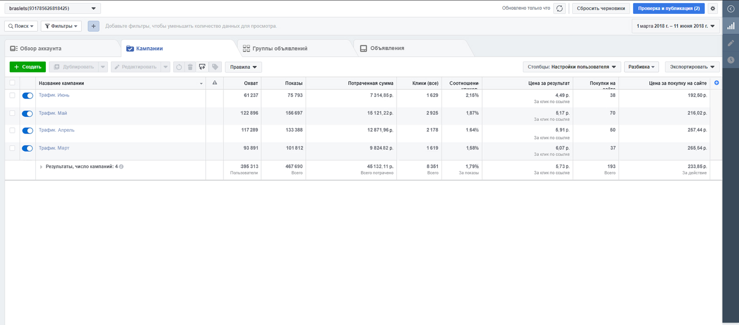This screenshot has width=739, height=325.
Task: Open the bar chart panel in the sidebar
Action: tap(731, 26)
